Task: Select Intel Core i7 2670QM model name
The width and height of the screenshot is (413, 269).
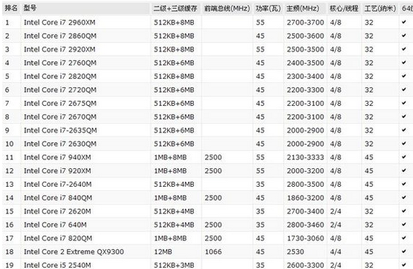Action: 60,117
